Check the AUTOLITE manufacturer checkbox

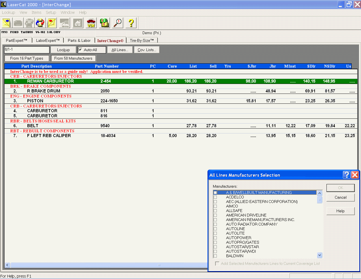click(x=215, y=233)
